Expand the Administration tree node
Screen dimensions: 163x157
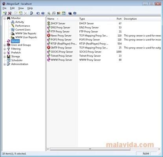coord(5,65)
